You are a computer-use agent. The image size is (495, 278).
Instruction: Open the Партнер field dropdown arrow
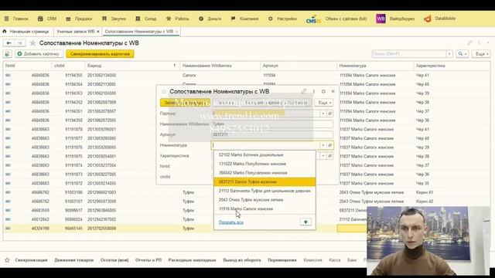(x=323, y=114)
